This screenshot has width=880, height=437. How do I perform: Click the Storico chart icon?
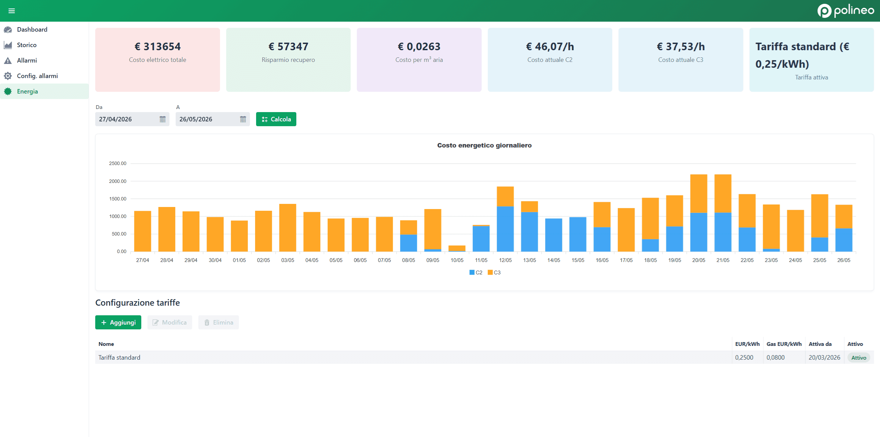tap(8, 45)
